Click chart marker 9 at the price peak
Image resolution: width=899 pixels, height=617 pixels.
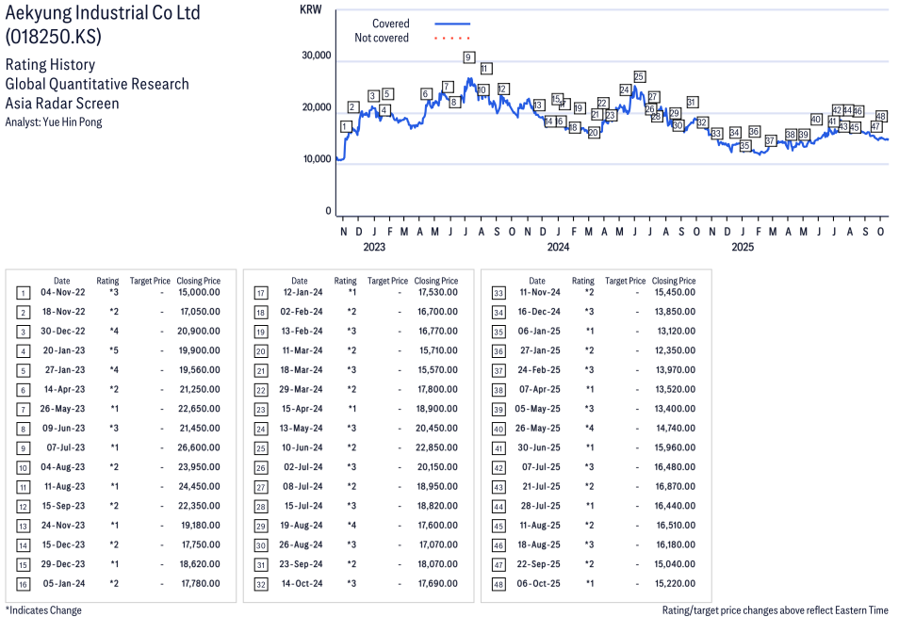tap(468, 57)
